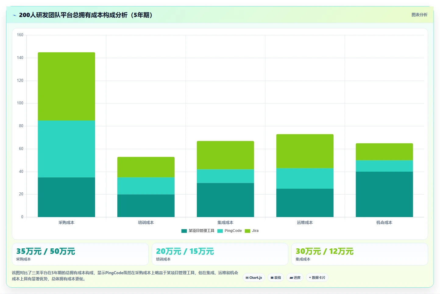The height and width of the screenshot is (294, 440).
Task: Click the PingCode segment of 采购成本 bar
Action: [x=66, y=149]
